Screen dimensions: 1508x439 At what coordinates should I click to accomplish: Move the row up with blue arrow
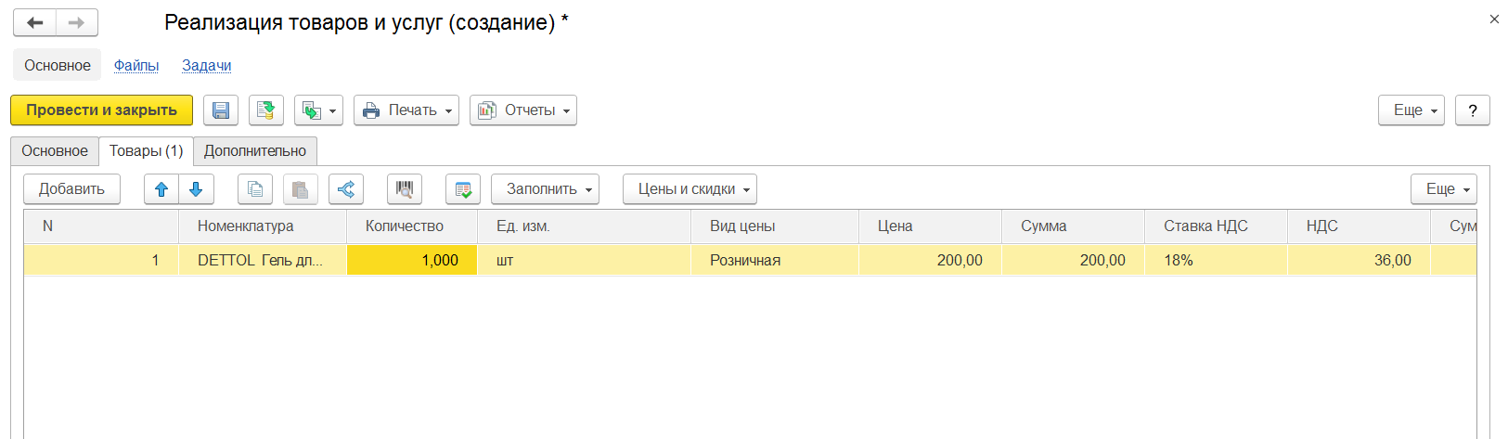point(161,189)
